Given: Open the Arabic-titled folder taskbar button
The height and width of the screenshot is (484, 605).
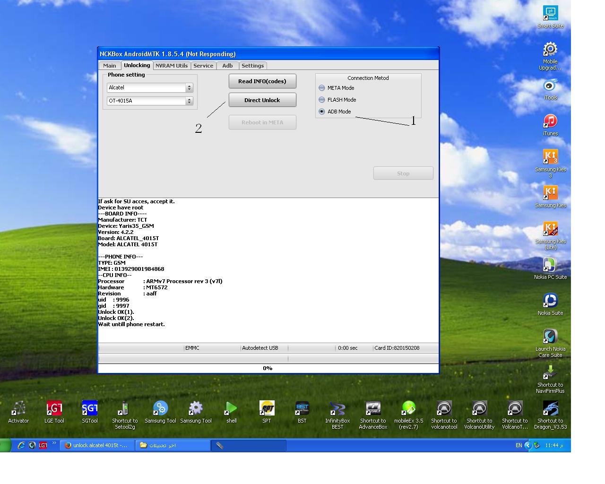Looking at the screenshot, I should coord(173,445).
